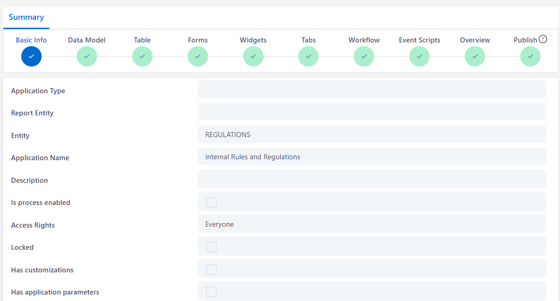
Task: Click the Overview step checkmark icon
Action: [x=475, y=56]
